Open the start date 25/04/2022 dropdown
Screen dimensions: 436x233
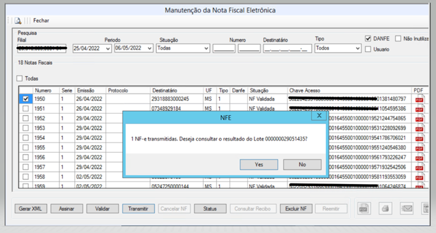(x=108, y=48)
